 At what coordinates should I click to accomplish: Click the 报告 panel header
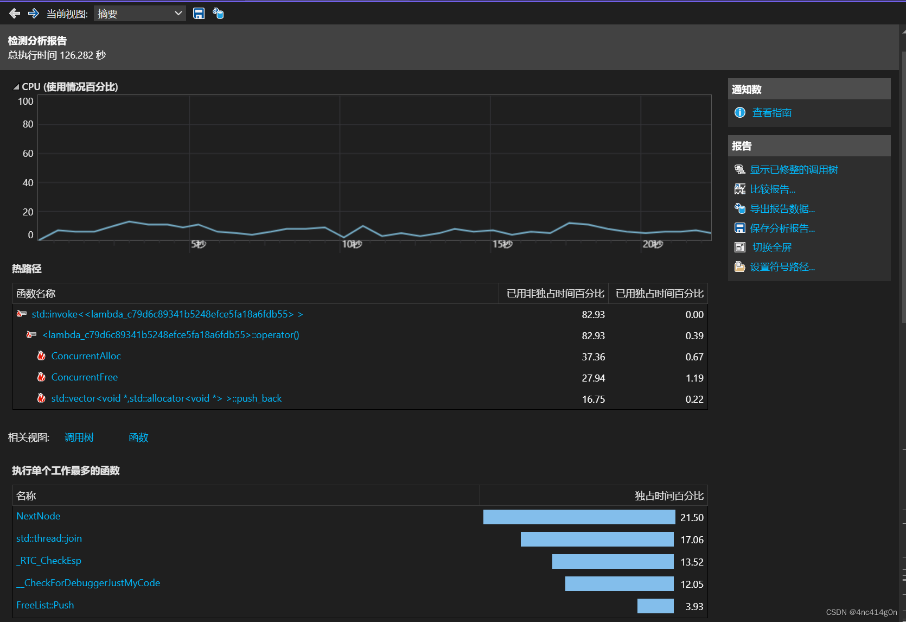pyautogui.click(x=809, y=146)
